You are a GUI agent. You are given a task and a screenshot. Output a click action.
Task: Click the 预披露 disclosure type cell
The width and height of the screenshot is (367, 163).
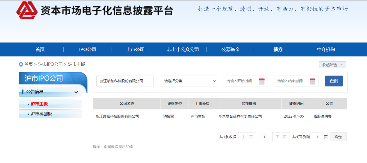pyautogui.click(x=169, y=116)
